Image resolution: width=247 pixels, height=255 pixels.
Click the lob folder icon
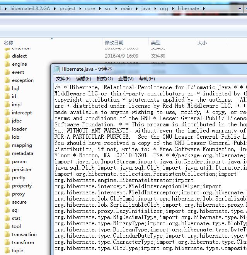coord(7,137)
